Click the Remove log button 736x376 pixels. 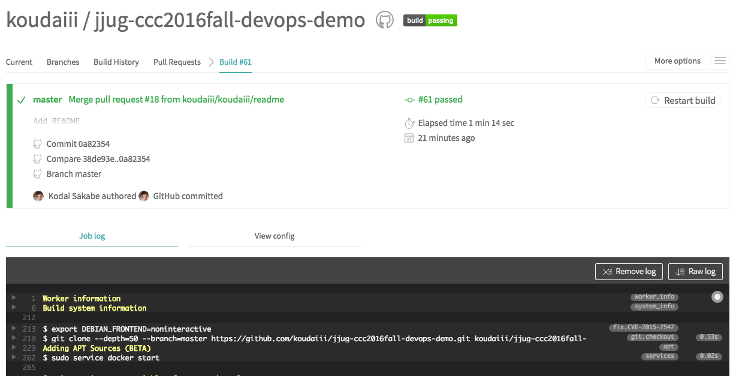[629, 272]
